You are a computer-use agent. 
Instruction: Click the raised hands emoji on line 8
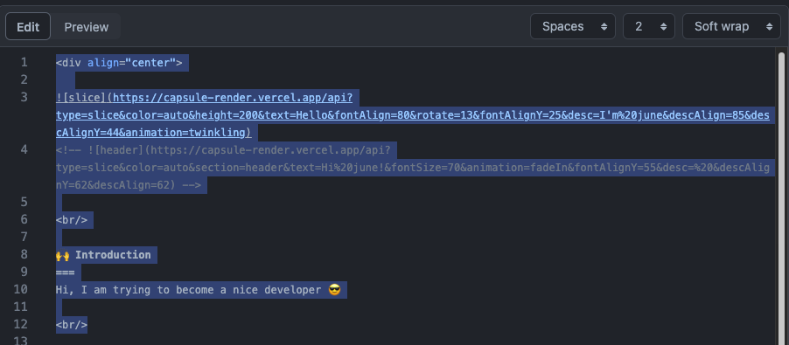(x=62, y=255)
